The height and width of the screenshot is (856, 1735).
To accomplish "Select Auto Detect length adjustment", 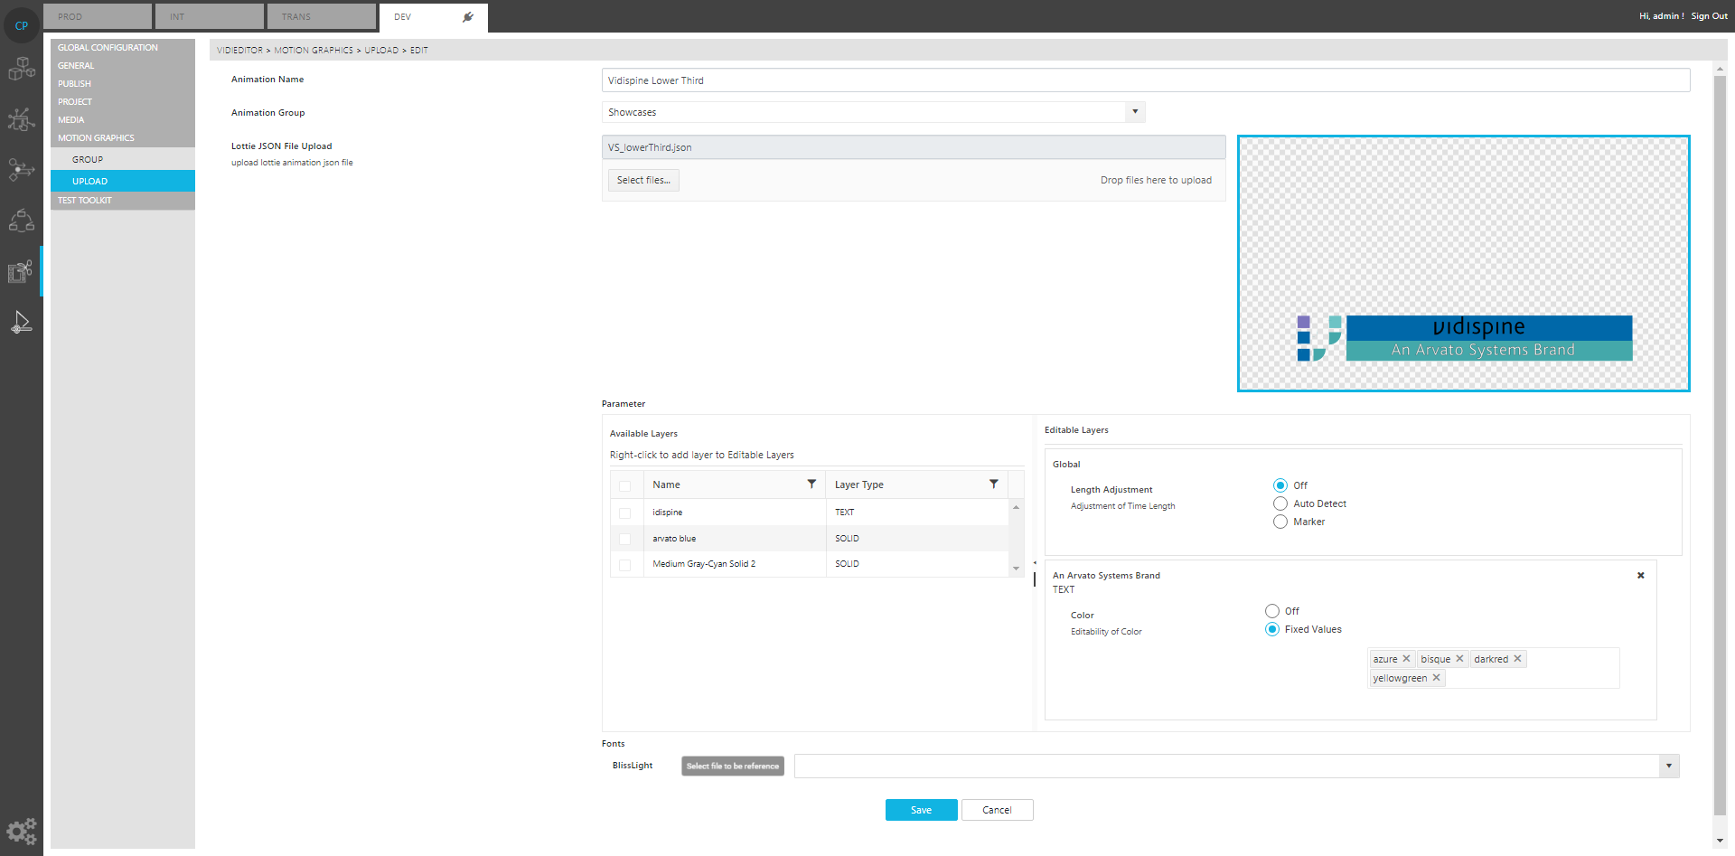I will pyautogui.click(x=1280, y=503).
